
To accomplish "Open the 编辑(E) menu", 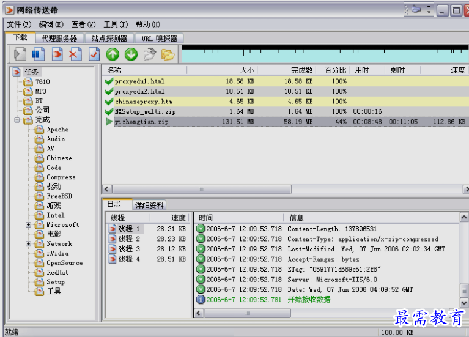I will coord(51,24).
